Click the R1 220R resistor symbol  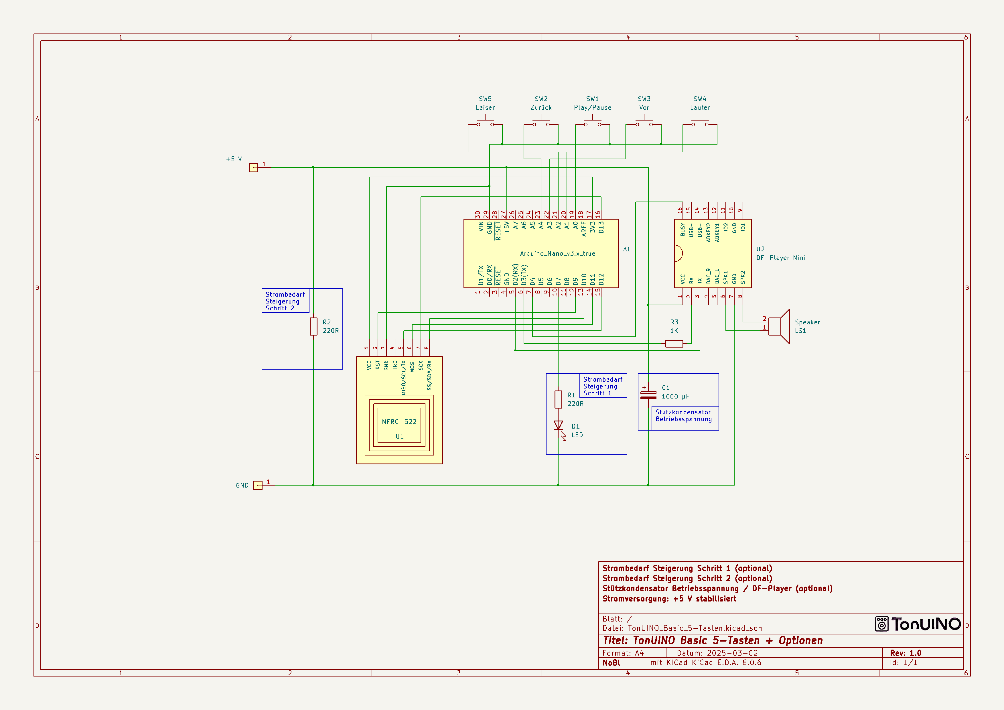pyautogui.click(x=558, y=399)
